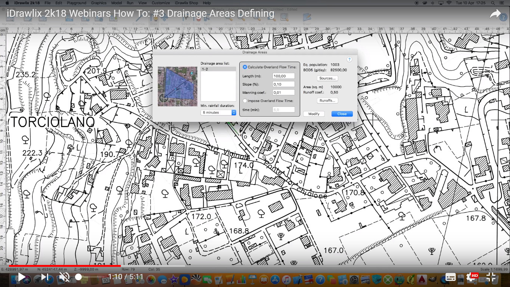Click the Manning coef. input field

[x=284, y=92]
